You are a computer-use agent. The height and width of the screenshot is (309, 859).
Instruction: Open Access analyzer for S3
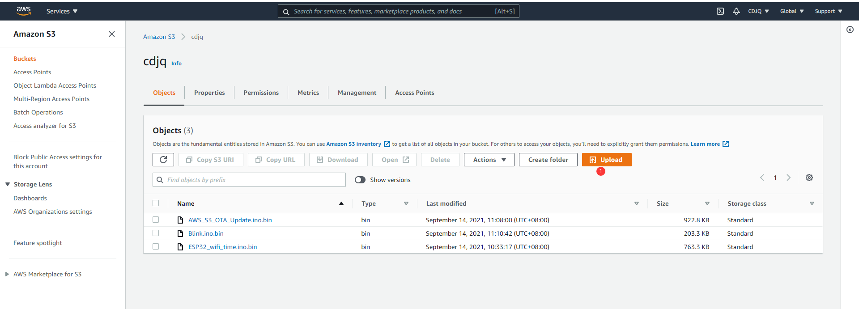45,126
